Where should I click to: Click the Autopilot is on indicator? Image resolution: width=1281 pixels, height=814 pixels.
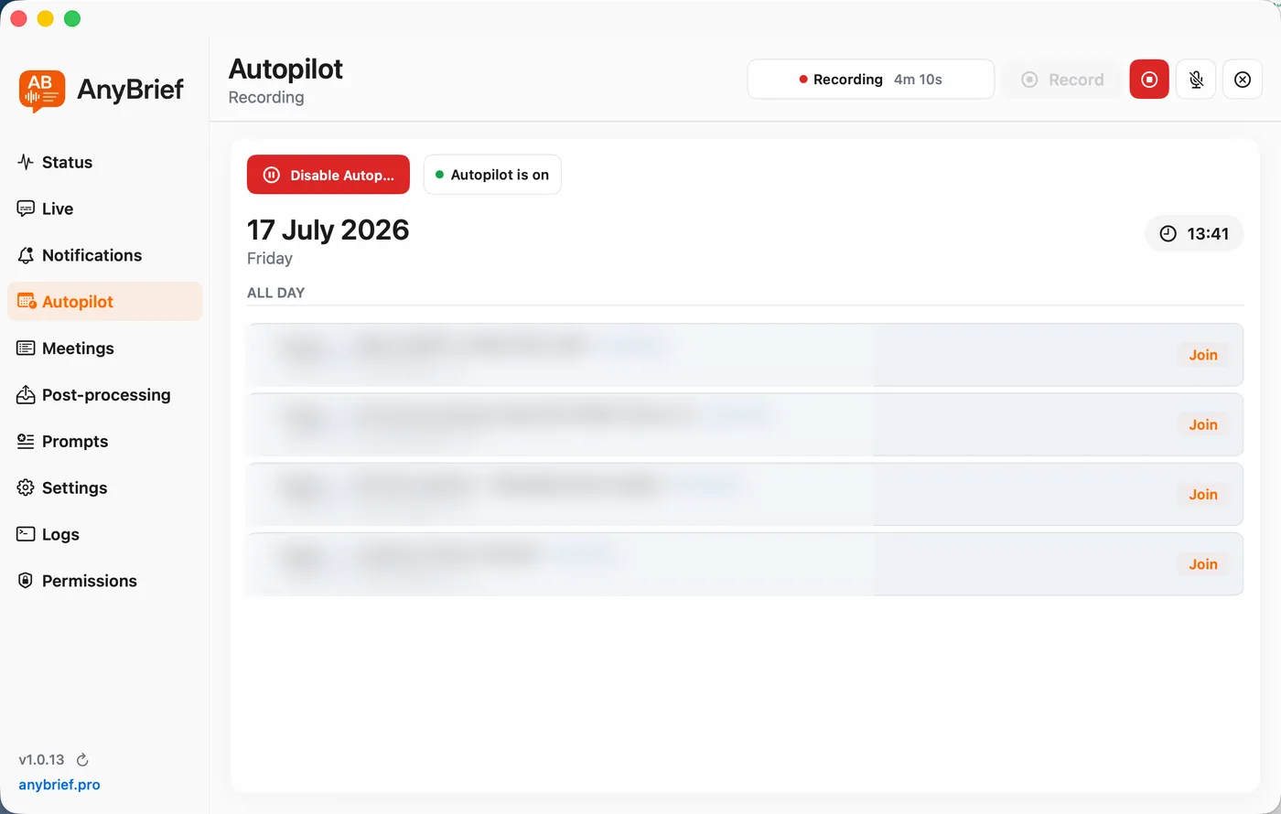pyautogui.click(x=492, y=175)
